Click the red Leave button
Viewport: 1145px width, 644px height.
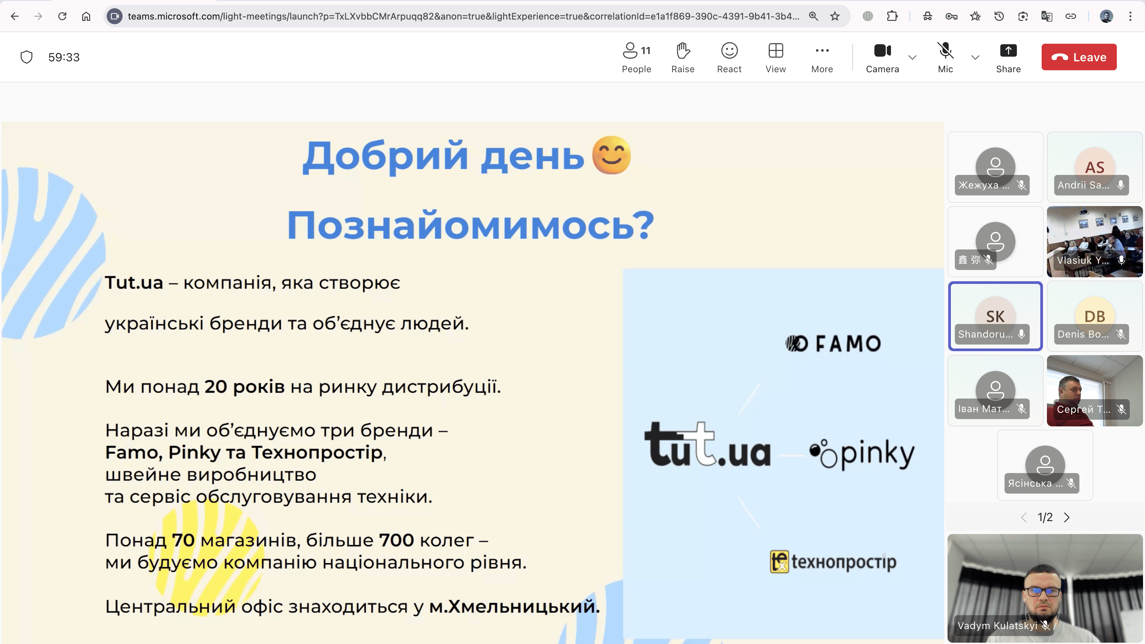tap(1079, 57)
